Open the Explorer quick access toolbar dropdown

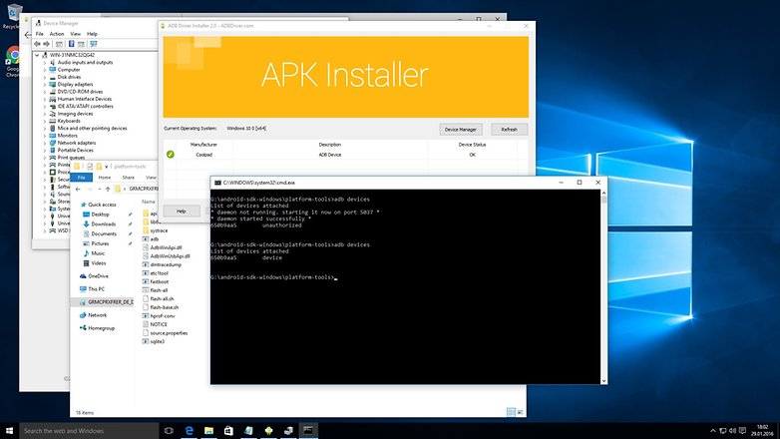pyautogui.click(x=107, y=167)
